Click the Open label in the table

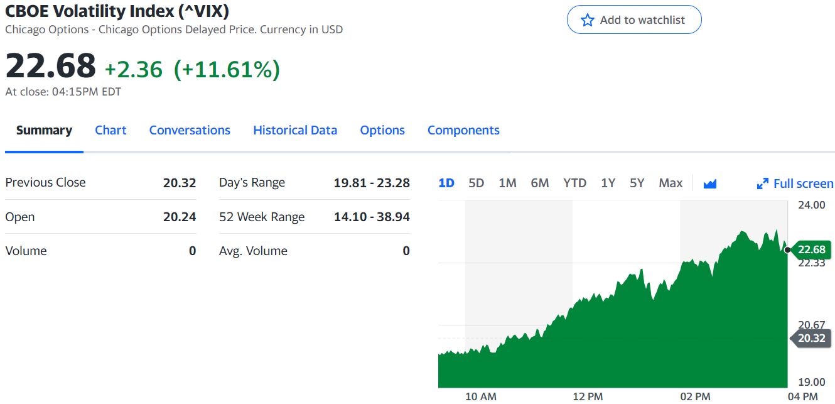[20, 217]
